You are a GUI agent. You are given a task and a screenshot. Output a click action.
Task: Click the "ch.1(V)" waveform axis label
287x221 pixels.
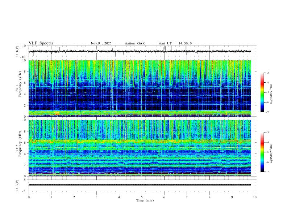pyautogui.click(x=17, y=51)
